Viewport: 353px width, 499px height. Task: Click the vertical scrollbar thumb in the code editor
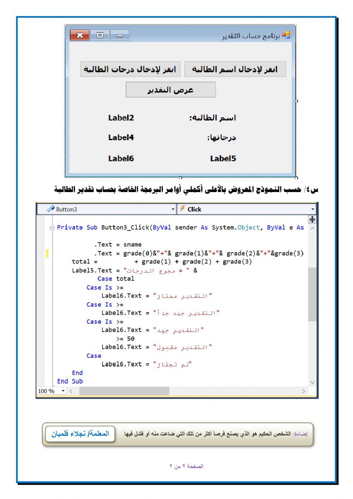coord(312,294)
